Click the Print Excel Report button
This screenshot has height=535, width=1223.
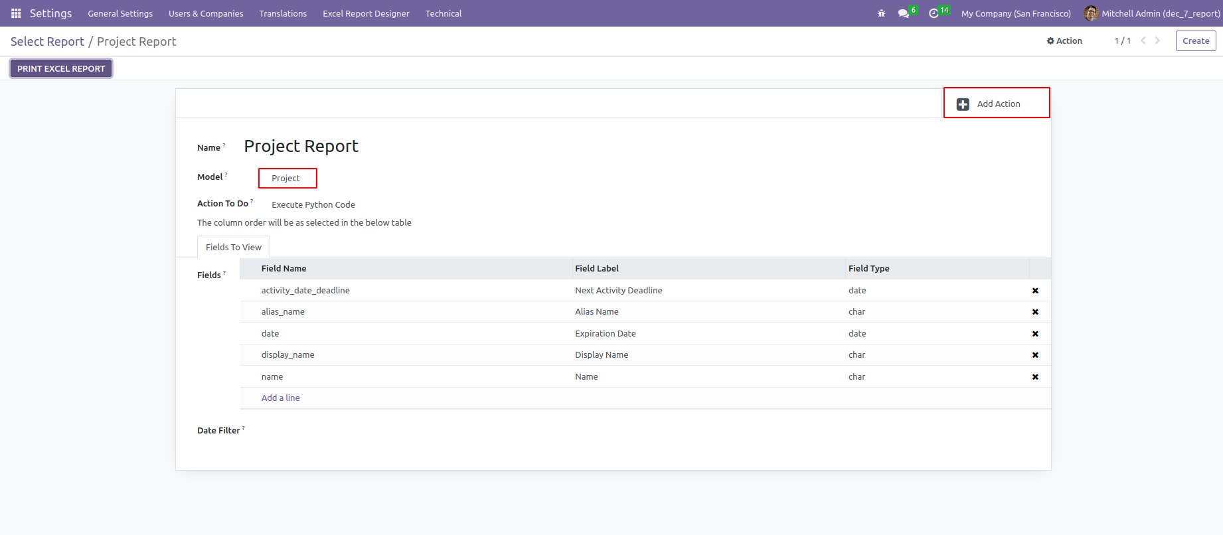click(61, 68)
